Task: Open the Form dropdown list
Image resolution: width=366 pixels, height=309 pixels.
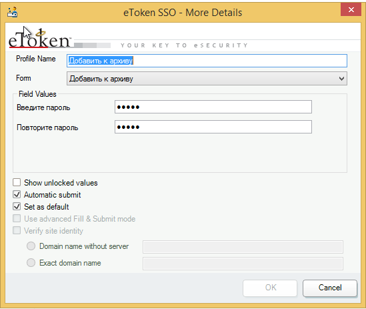Action: [x=207, y=79]
